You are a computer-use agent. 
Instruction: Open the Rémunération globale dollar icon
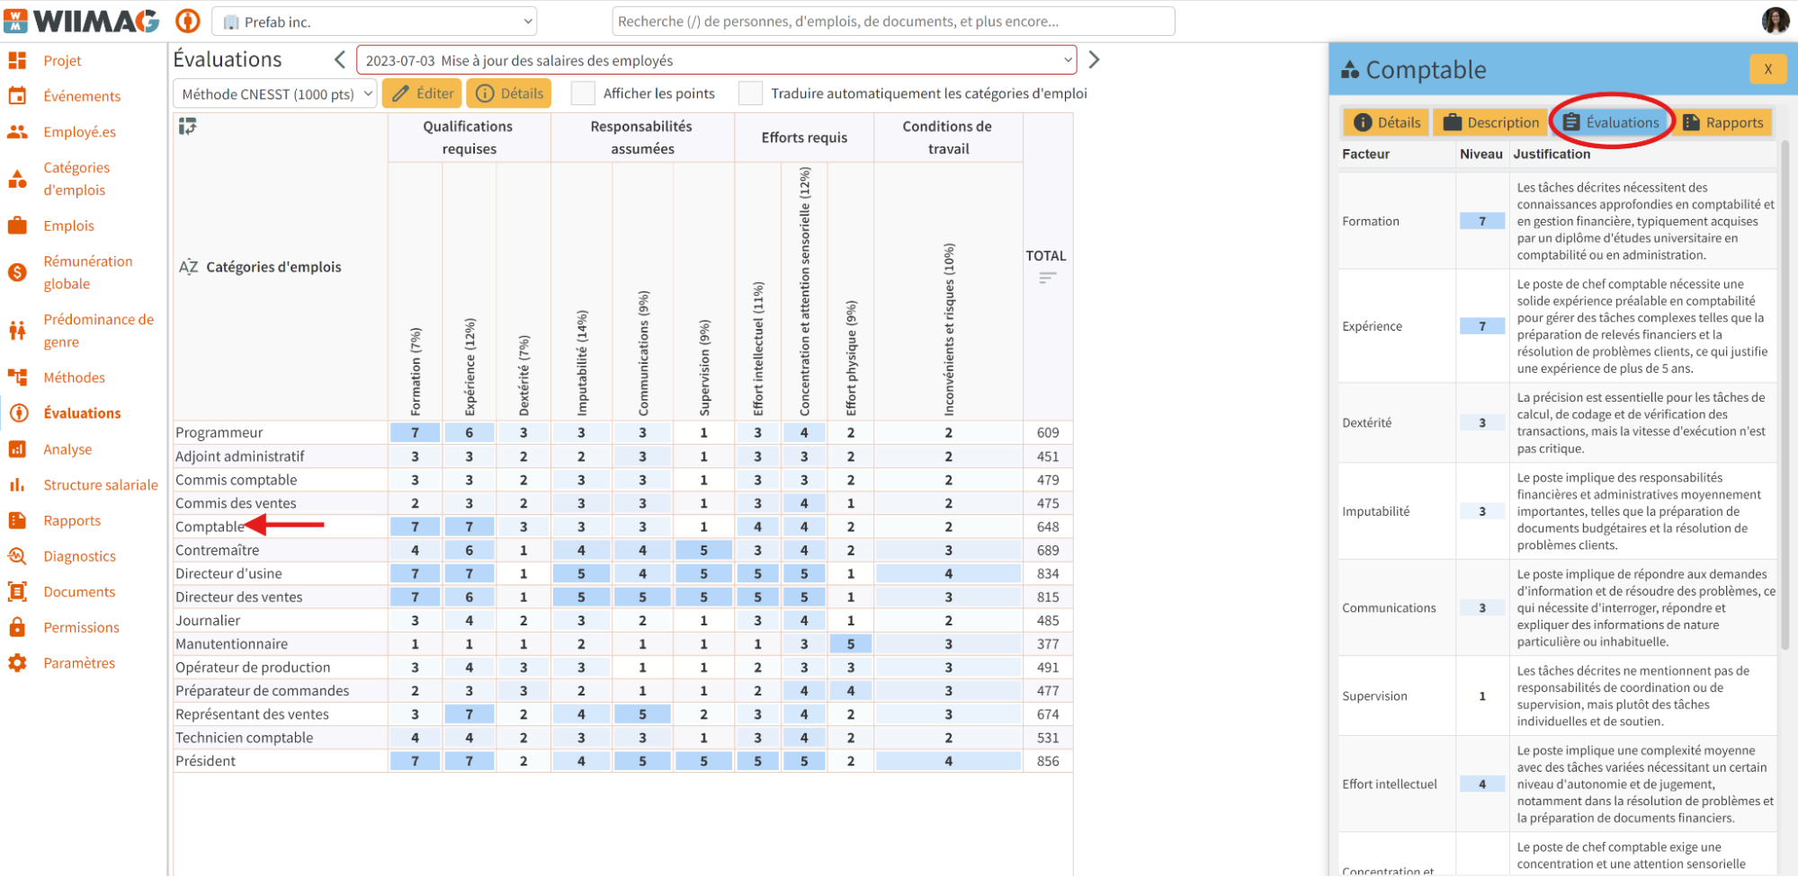click(x=17, y=272)
